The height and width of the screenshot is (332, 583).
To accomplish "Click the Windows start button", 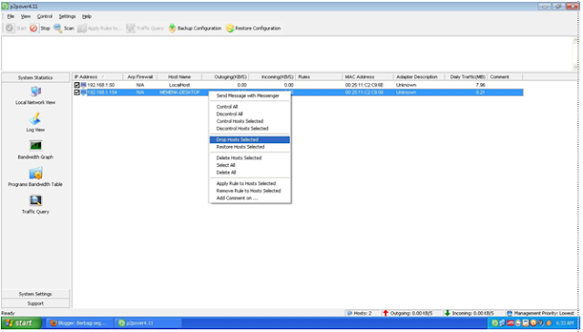I will 22,323.
